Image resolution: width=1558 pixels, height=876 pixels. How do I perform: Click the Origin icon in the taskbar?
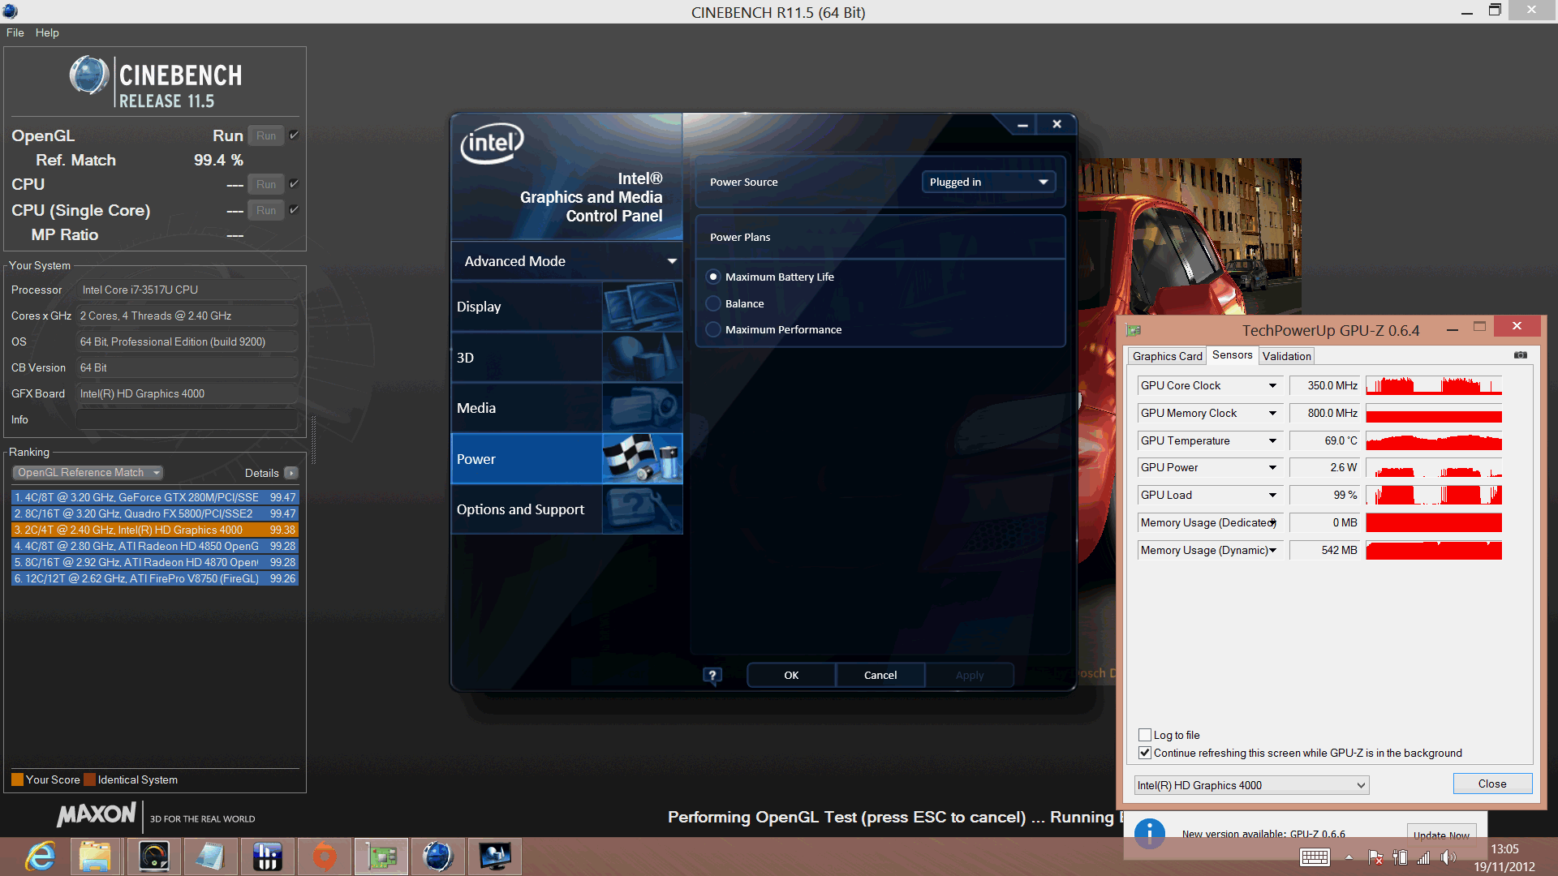coord(325,857)
